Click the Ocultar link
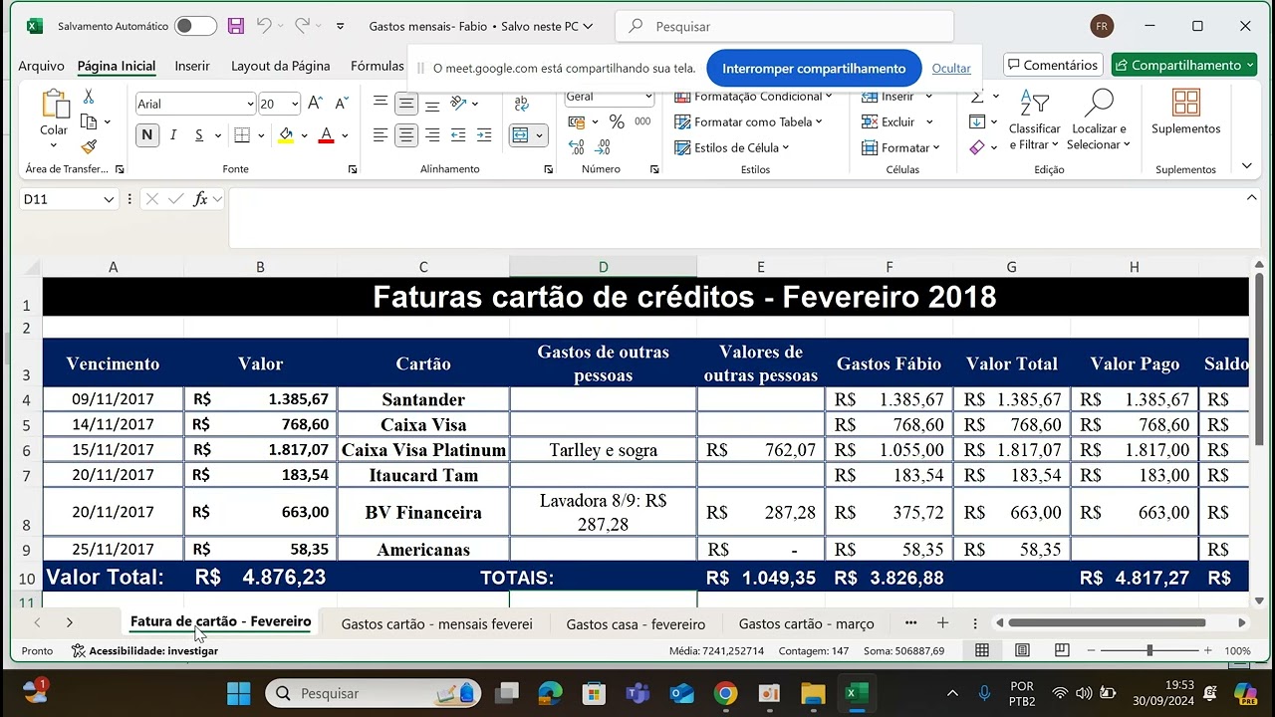The image size is (1275, 717). click(951, 69)
